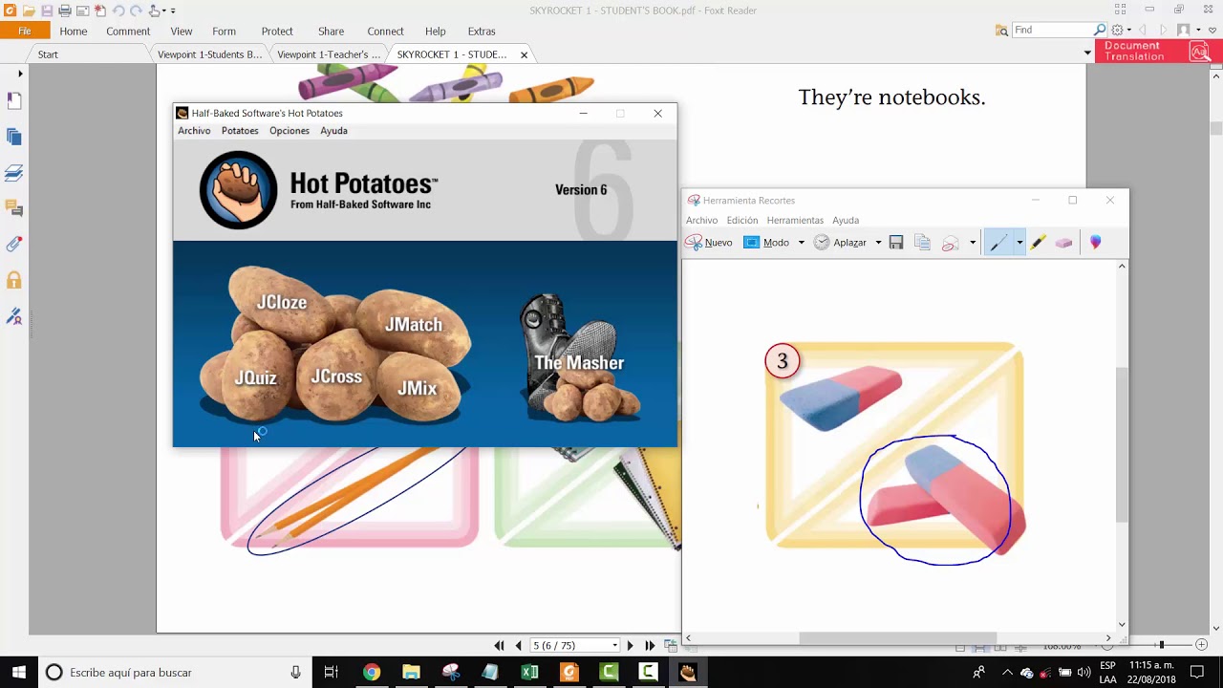
Task: Click the Aplazar delay button
Action: tap(841, 243)
